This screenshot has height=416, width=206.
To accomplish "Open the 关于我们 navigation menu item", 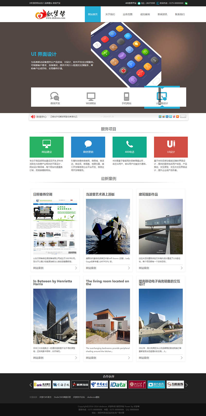I will 110,14.
